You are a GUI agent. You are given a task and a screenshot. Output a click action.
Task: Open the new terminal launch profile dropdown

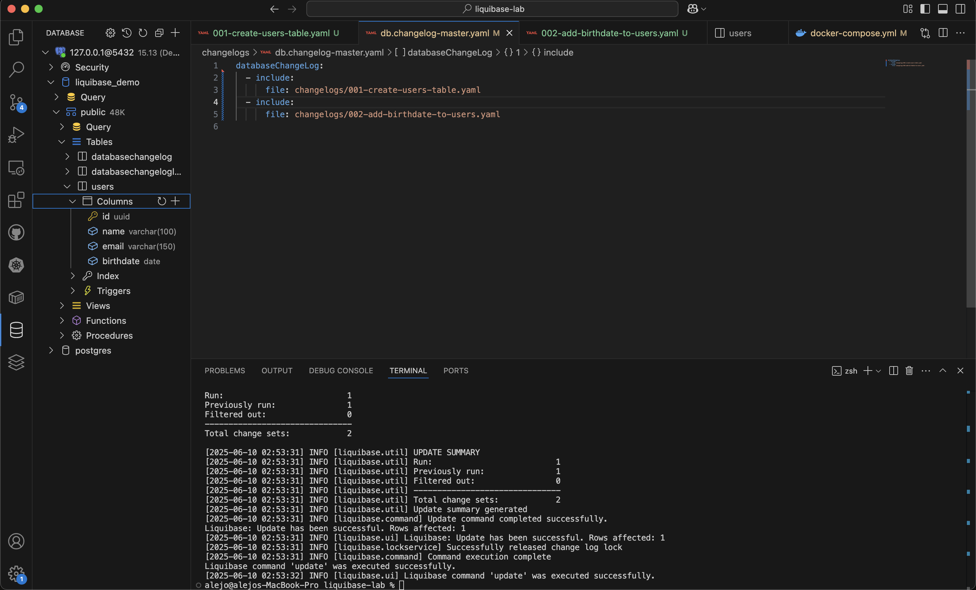tap(878, 371)
